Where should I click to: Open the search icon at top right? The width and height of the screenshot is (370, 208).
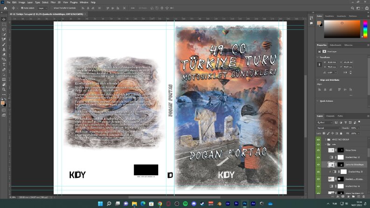tap(352, 8)
